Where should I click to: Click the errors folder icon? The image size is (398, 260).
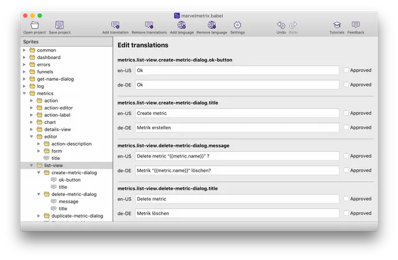[x=32, y=65]
